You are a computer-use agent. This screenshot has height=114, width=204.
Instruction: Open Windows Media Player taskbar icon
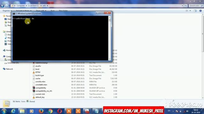[x=32, y=111]
